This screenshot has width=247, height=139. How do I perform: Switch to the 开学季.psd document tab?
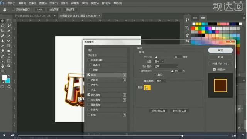34,16
